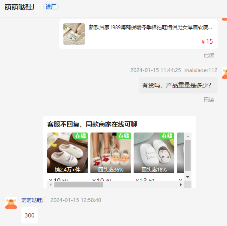Click the vertical scroll-up arrow in recommendations
227x226 pixels.
pos(188,136)
